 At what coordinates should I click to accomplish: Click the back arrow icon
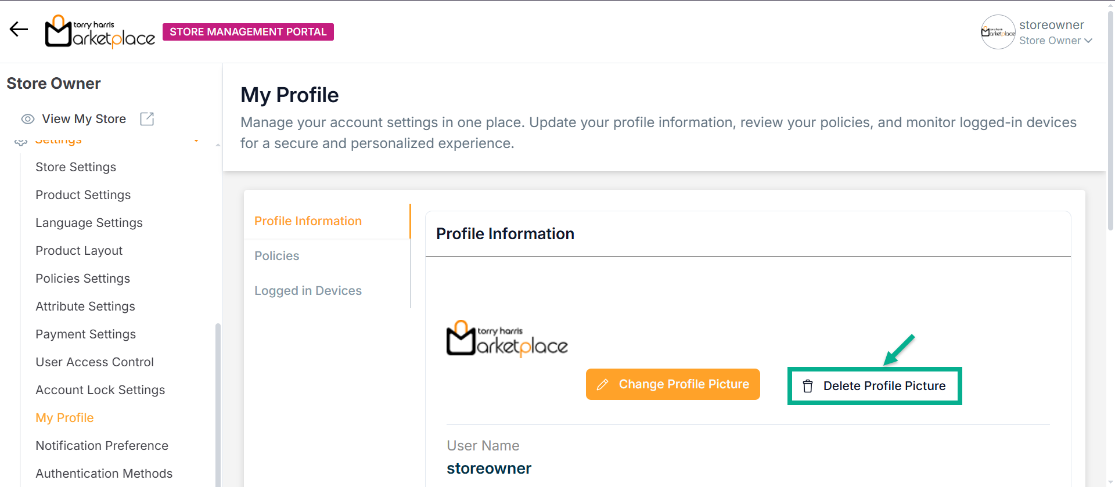point(19,29)
